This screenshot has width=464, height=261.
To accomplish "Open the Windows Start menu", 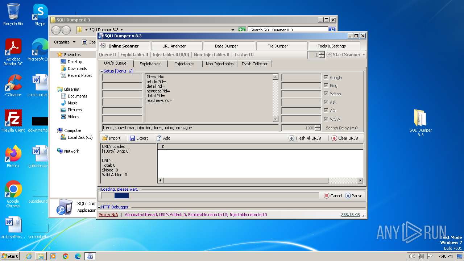I will (10, 256).
